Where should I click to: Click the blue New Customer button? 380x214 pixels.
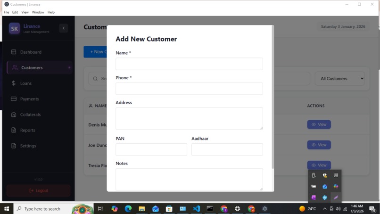tap(95, 52)
